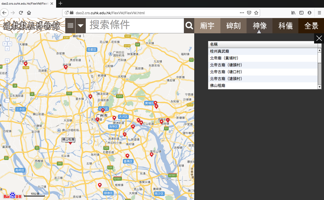
Task: Close the results panel with X
Action: click(319, 38)
